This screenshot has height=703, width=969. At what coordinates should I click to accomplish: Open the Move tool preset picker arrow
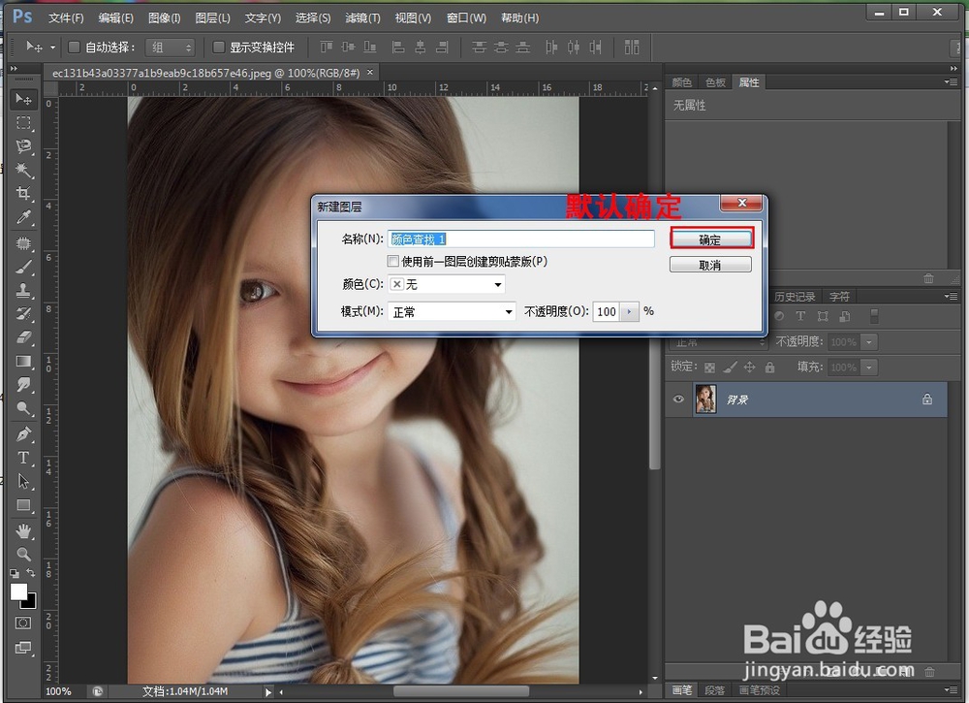[52, 47]
